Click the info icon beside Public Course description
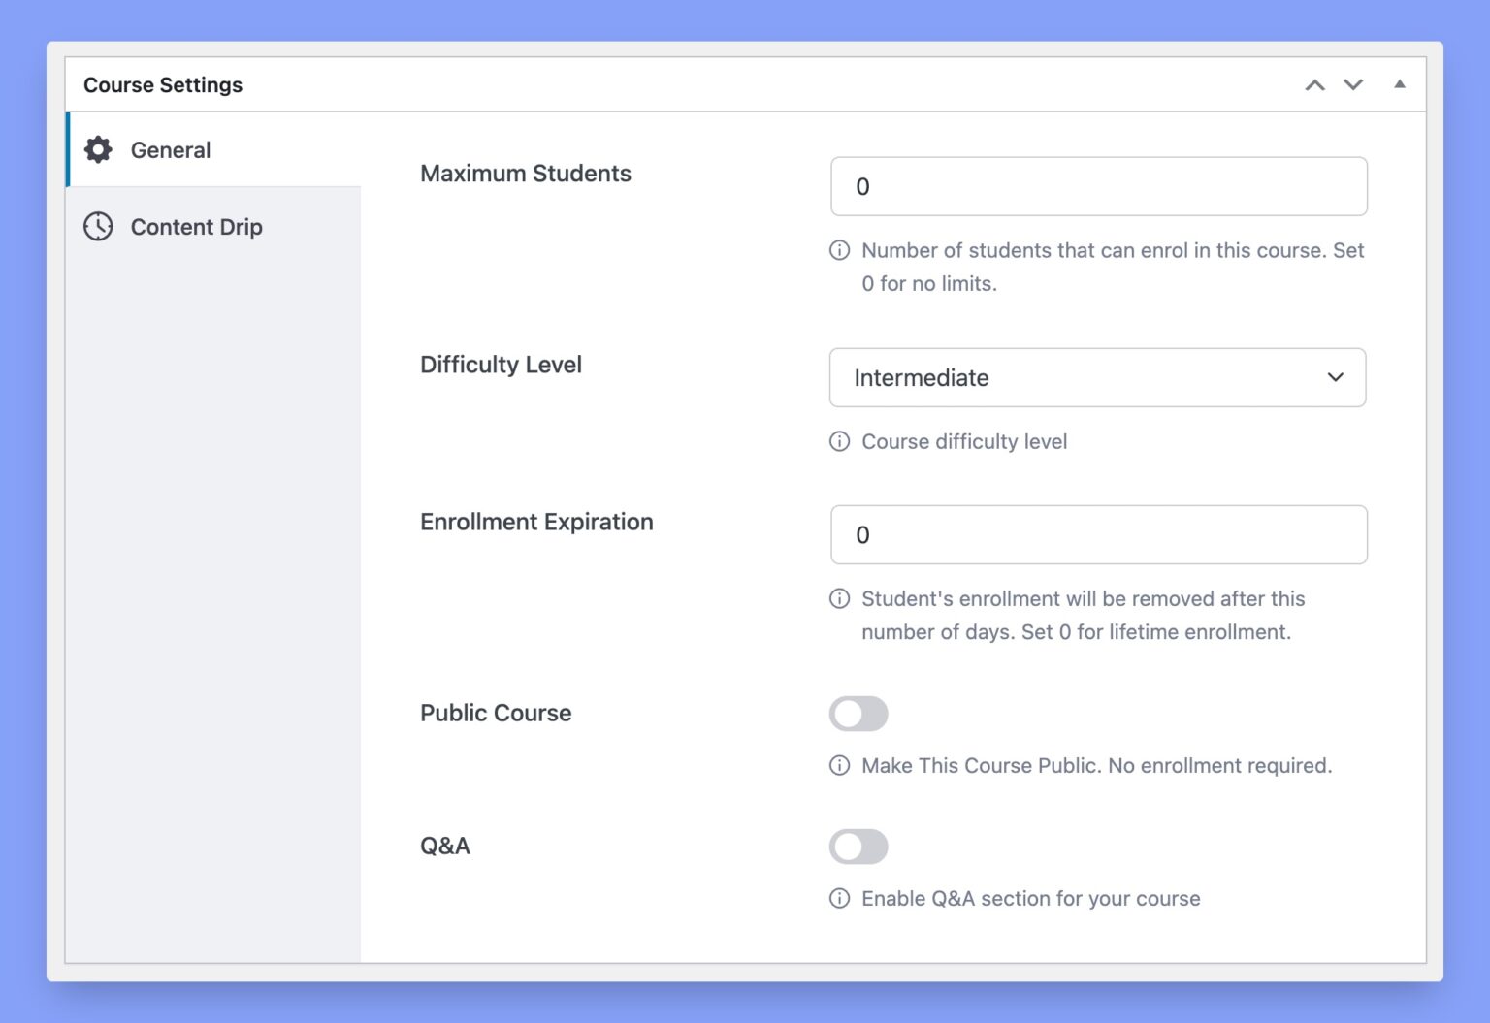This screenshot has width=1490, height=1023. click(839, 765)
